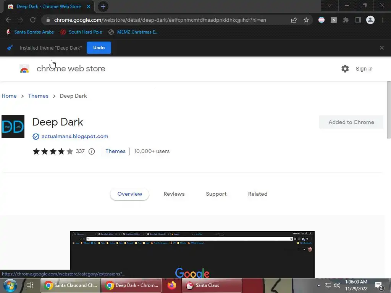Image resolution: width=391 pixels, height=293 pixels.
Task: Click the 337 ratings count
Action: point(80,151)
